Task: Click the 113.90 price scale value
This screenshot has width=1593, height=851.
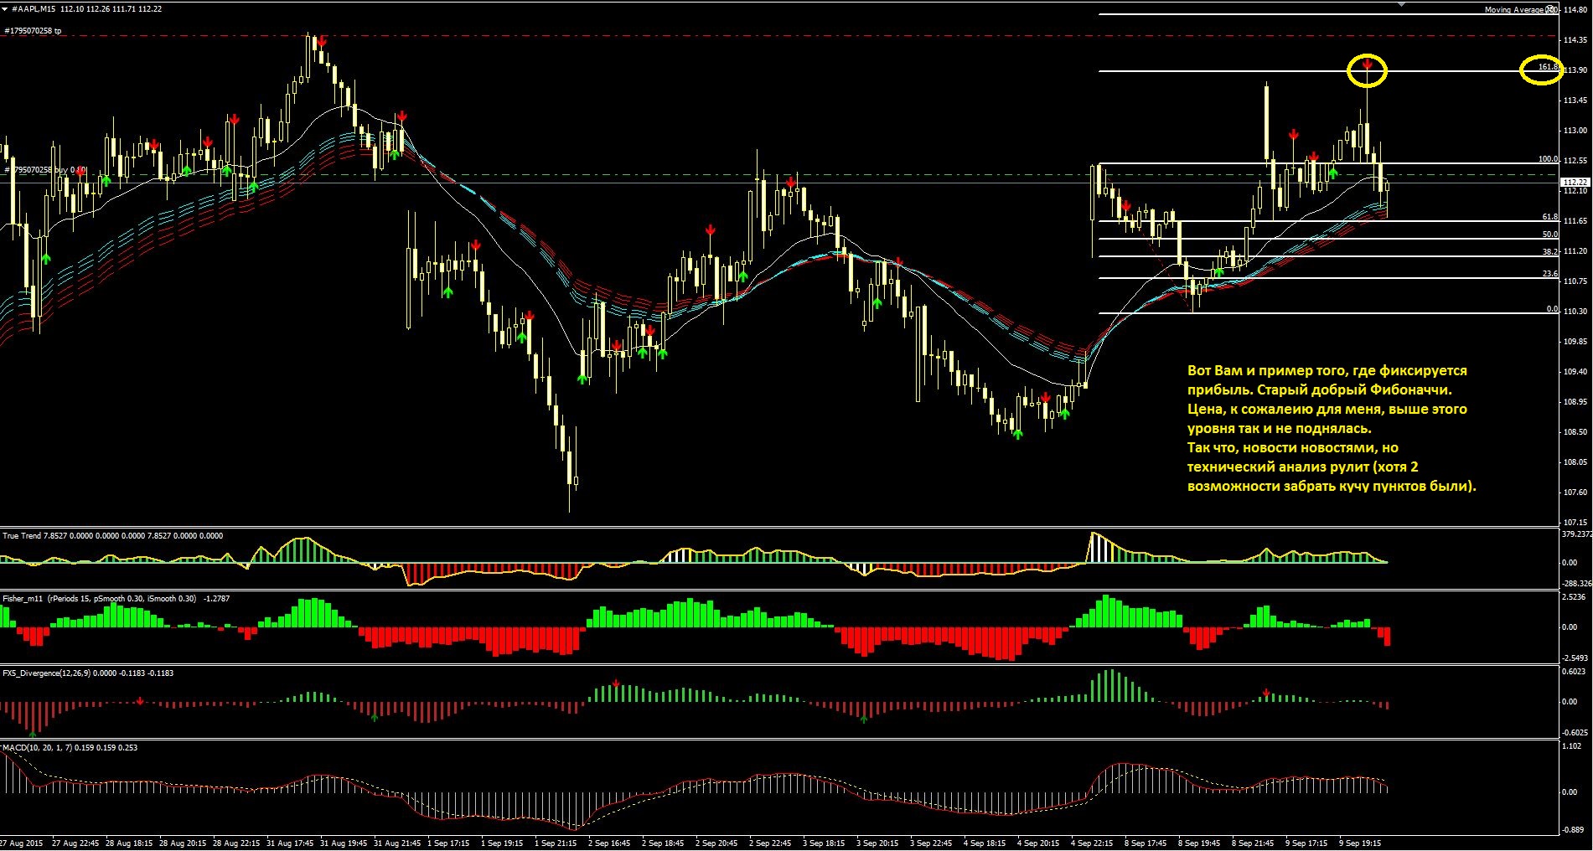Action: [1575, 70]
